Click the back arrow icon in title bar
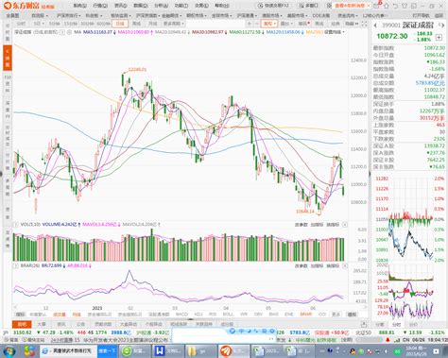Screen dimensions: 448x358 pos(395,6)
